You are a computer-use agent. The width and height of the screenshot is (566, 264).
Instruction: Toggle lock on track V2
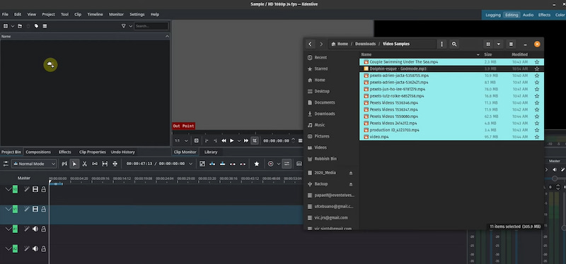(44, 189)
